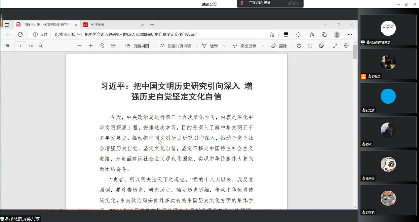This screenshot has height=222, width=419.
Task: Open the 页面视图 page view option
Action: pyautogui.click(x=137, y=46)
